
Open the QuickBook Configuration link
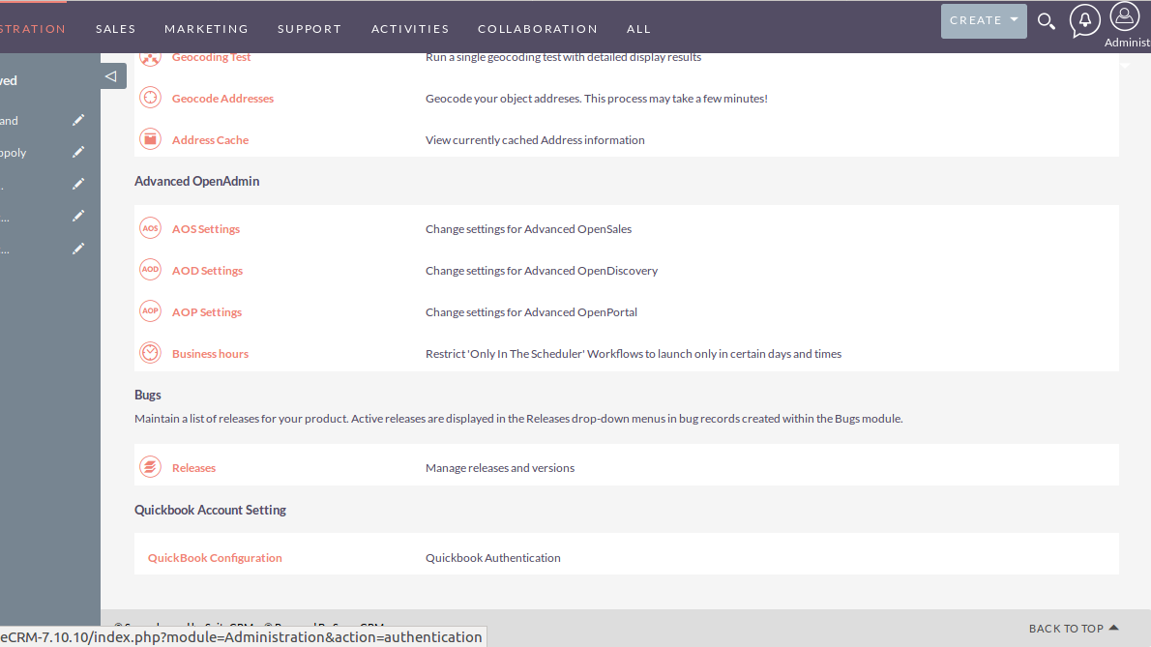point(215,558)
